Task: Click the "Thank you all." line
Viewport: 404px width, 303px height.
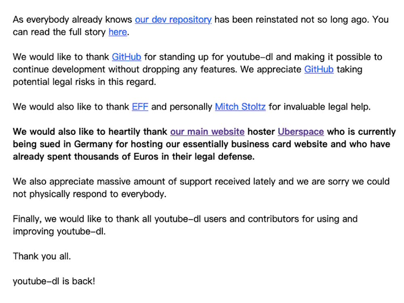Action: tap(42, 256)
